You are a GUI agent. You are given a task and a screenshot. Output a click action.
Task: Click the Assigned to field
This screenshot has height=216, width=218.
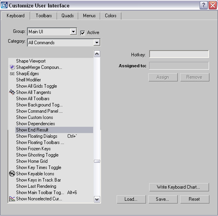point(179,66)
